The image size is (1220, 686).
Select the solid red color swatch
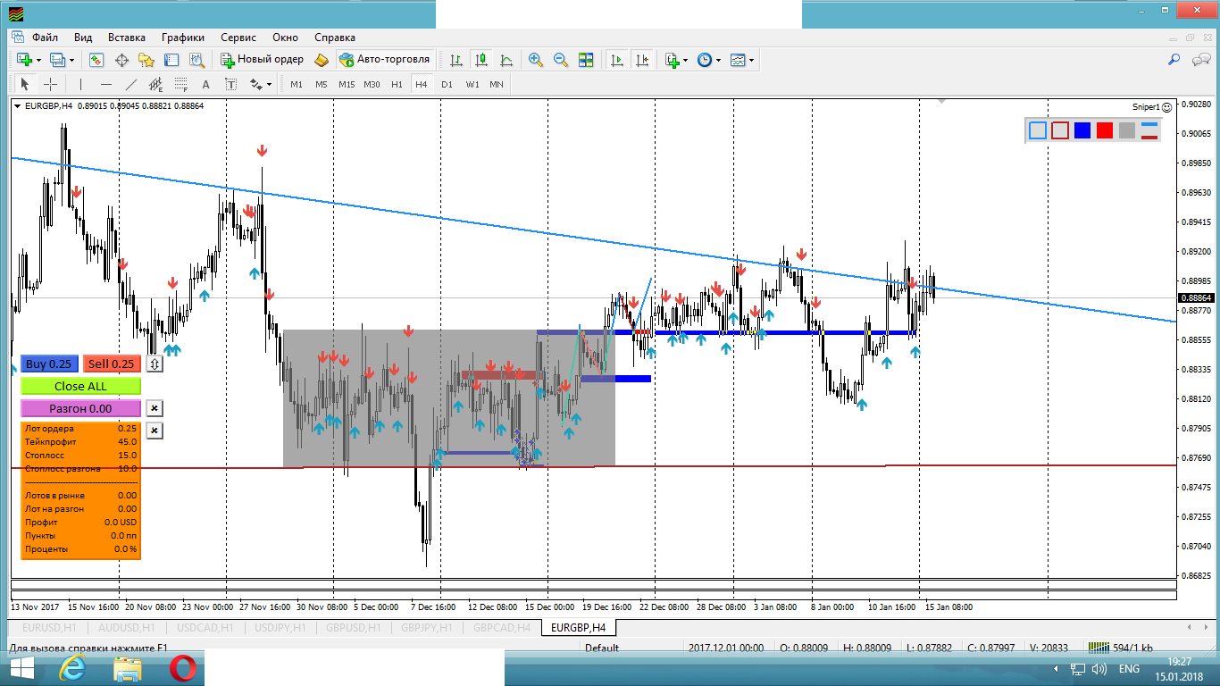[1105, 130]
